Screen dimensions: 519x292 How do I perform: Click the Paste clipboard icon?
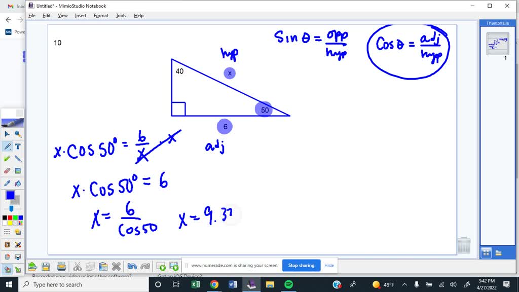(102, 267)
